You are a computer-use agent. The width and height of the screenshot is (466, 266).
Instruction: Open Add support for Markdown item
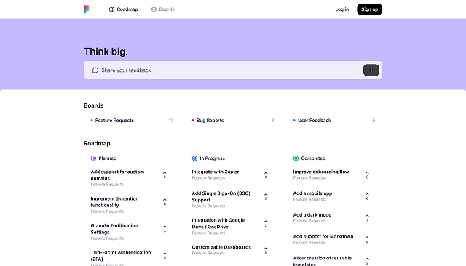[323, 237]
